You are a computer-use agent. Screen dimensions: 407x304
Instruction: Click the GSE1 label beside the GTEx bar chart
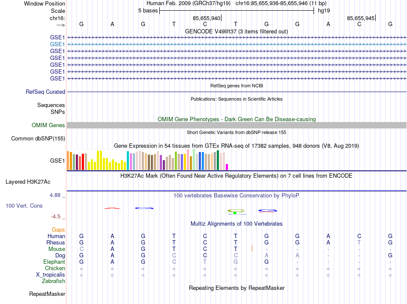point(57,161)
